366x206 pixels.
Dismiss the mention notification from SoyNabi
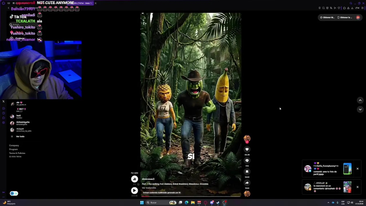click(357, 187)
